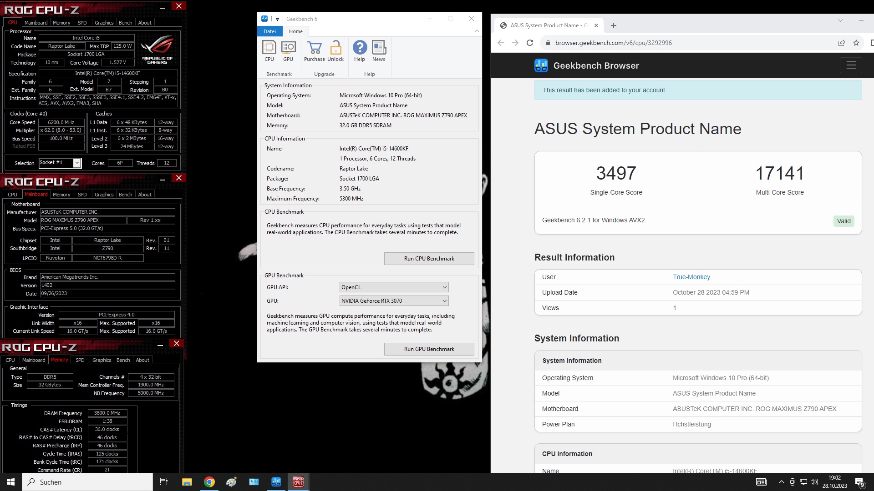Open the Geekbench quick access toolbar dropdown
The height and width of the screenshot is (491, 874).
[x=277, y=19]
